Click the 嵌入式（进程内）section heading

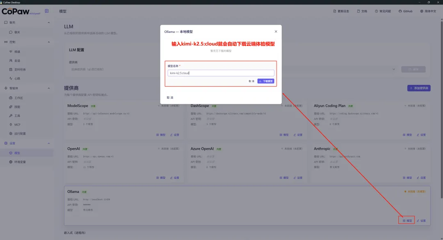click(75, 233)
